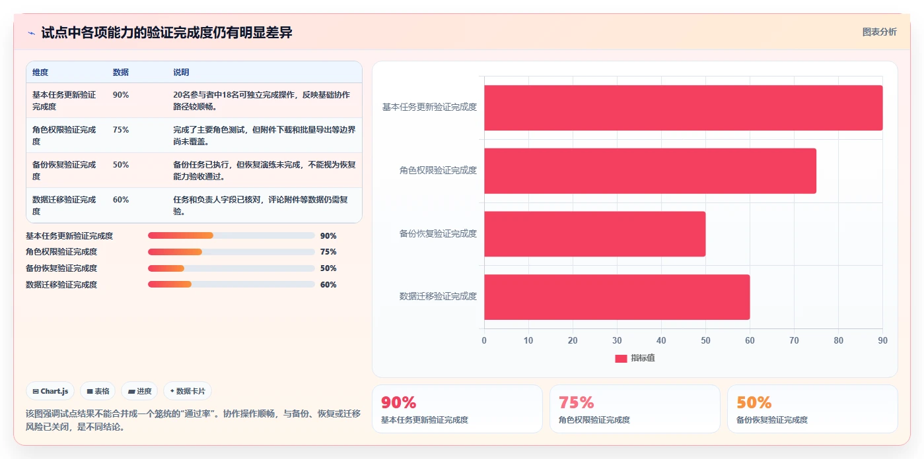Image resolution: width=924 pixels, height=459 pixels.
Task: Click the 基本任务更新验证完成度 progress bar
Action: pyautogui.click(x=231, y=235)
